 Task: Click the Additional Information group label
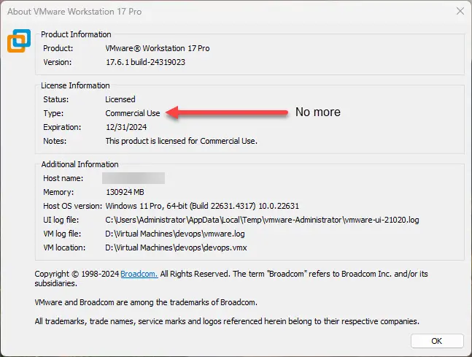tap(80, 164)
